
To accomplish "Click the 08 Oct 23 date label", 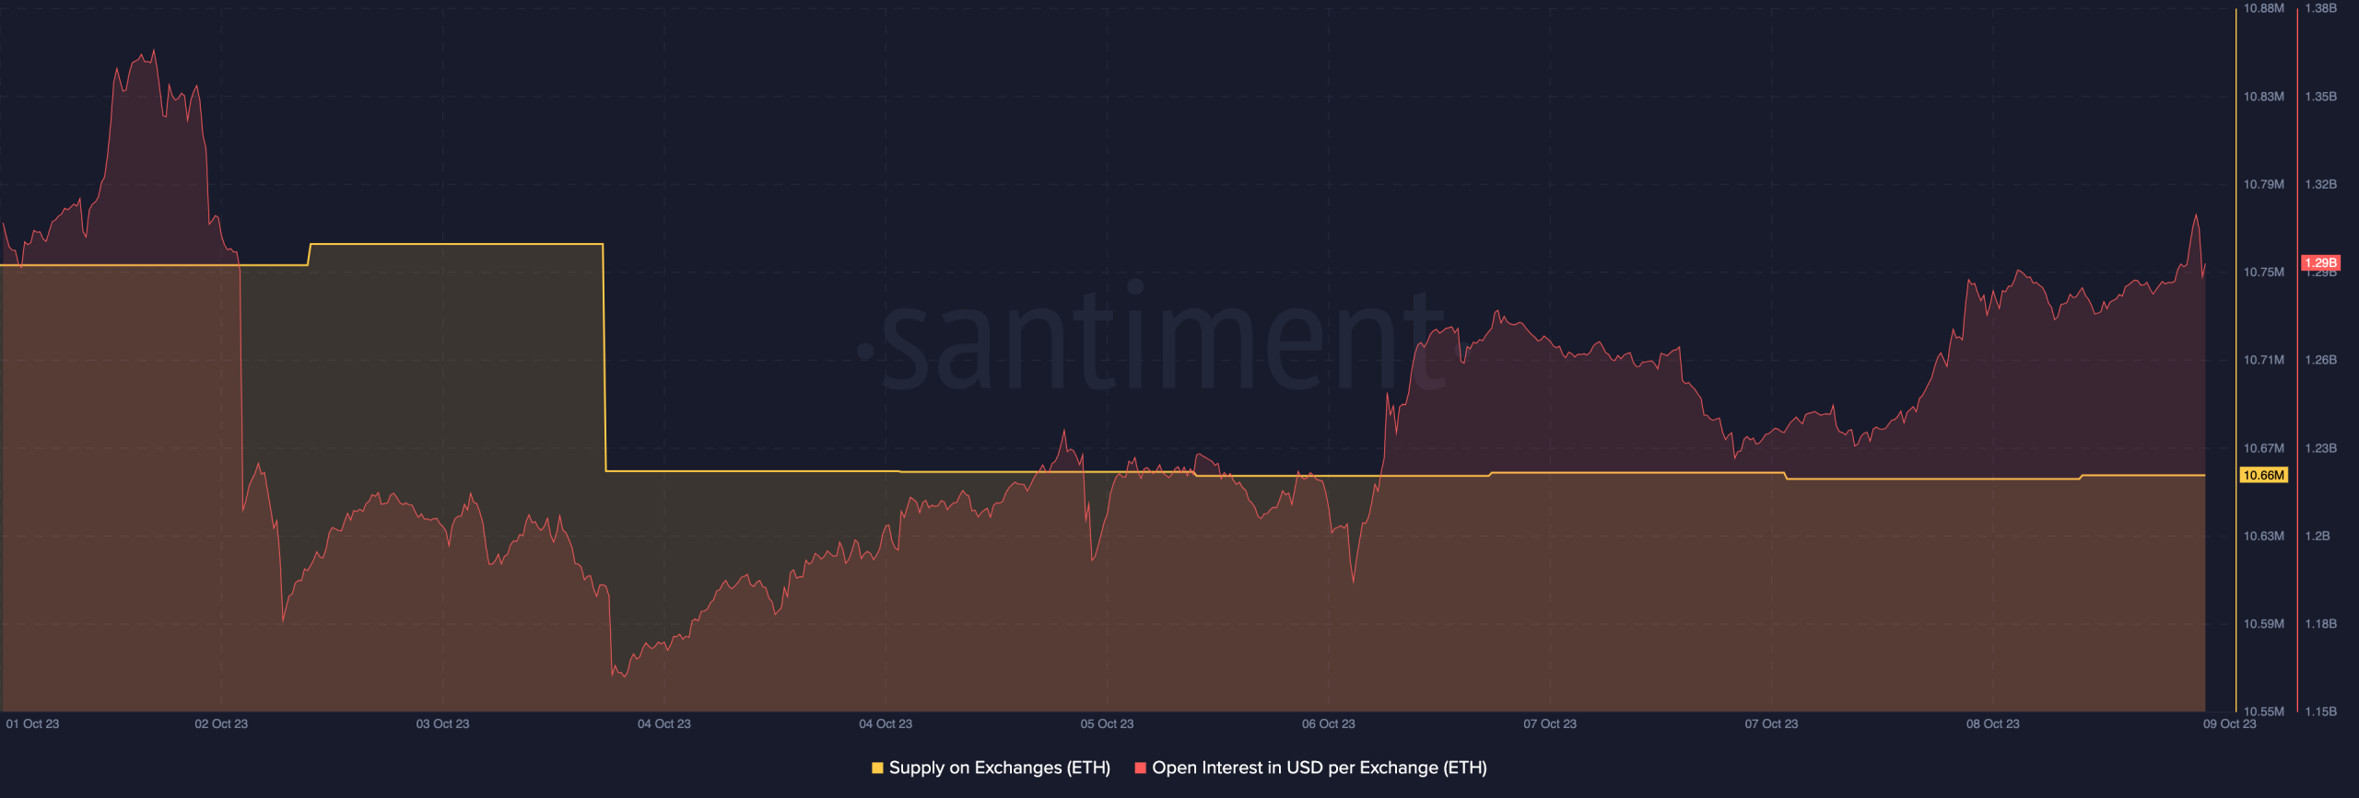I will tap(1992, 723).
